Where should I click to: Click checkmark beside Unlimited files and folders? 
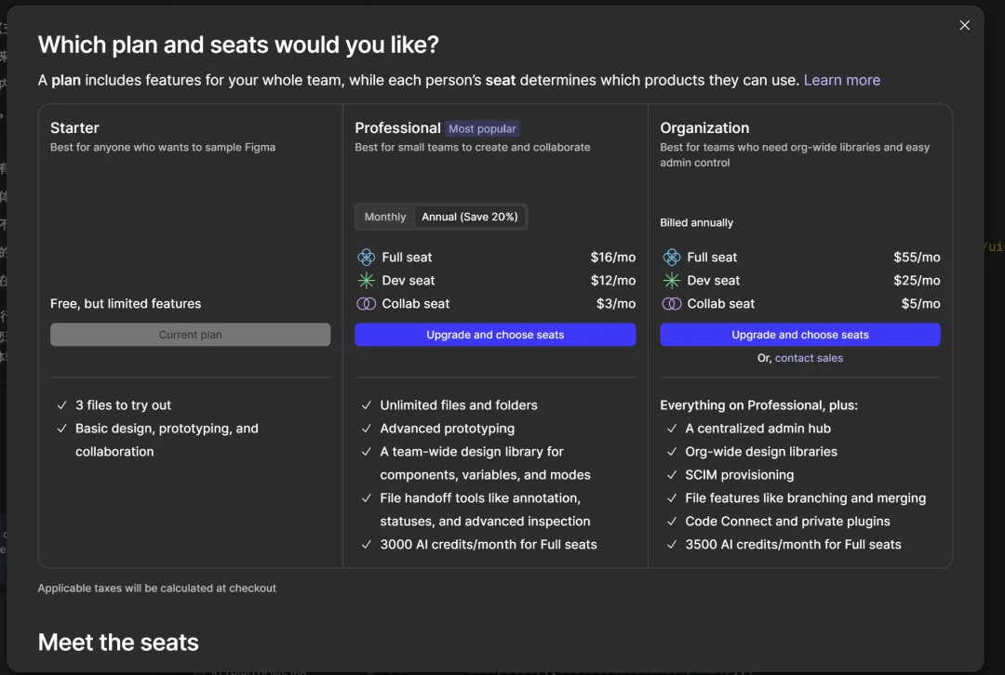point(367,405)
